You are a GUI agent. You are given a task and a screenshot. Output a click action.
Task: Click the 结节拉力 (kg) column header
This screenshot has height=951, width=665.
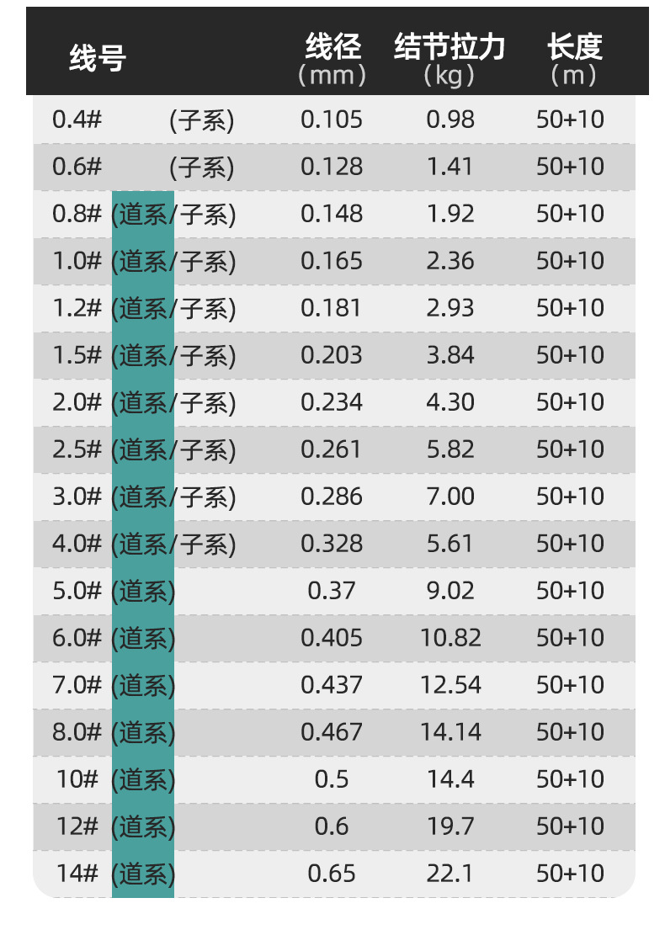(x=450, y=60)
